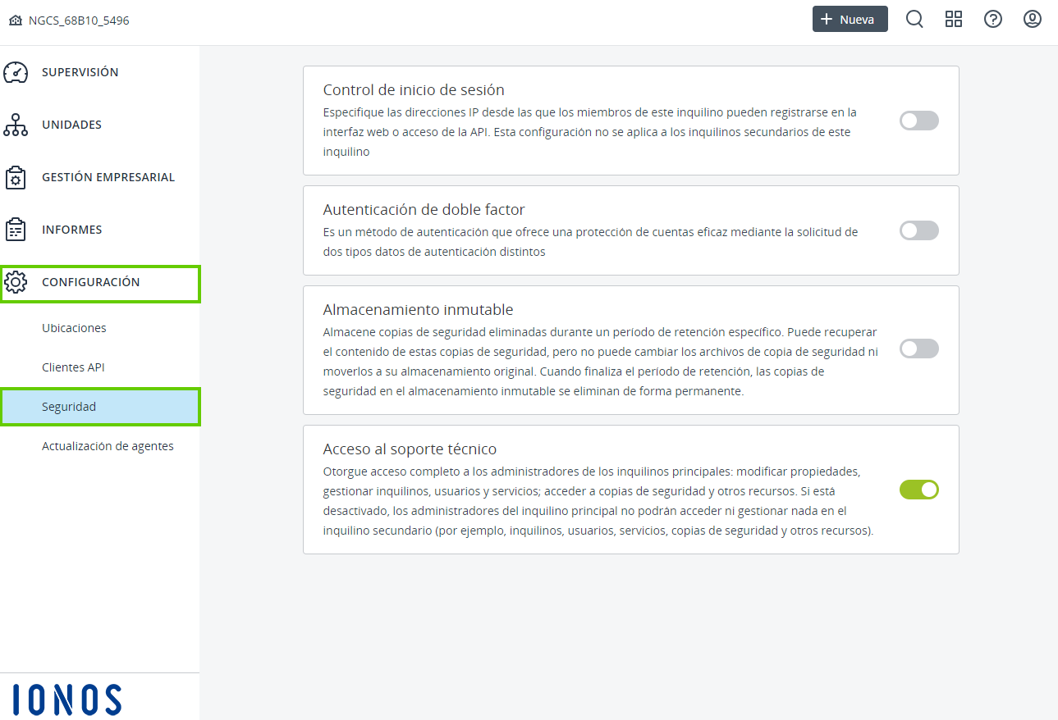
Task: Expand the SUPERVISIÓN menu section
Action: tap(80, 72)
